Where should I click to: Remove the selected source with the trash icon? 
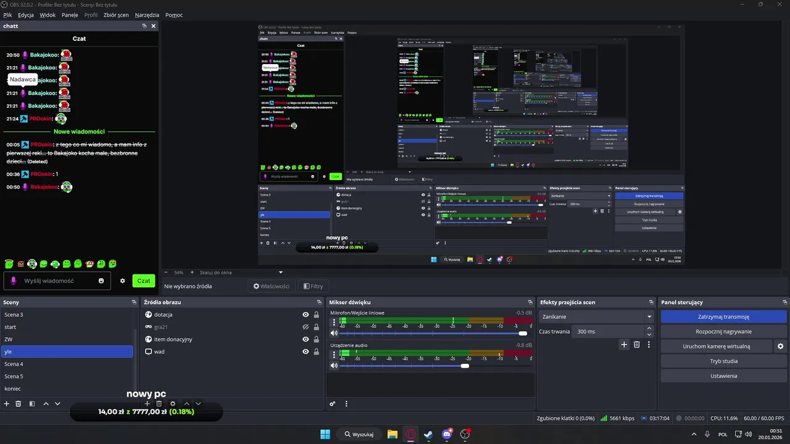[x=159, y=404]
